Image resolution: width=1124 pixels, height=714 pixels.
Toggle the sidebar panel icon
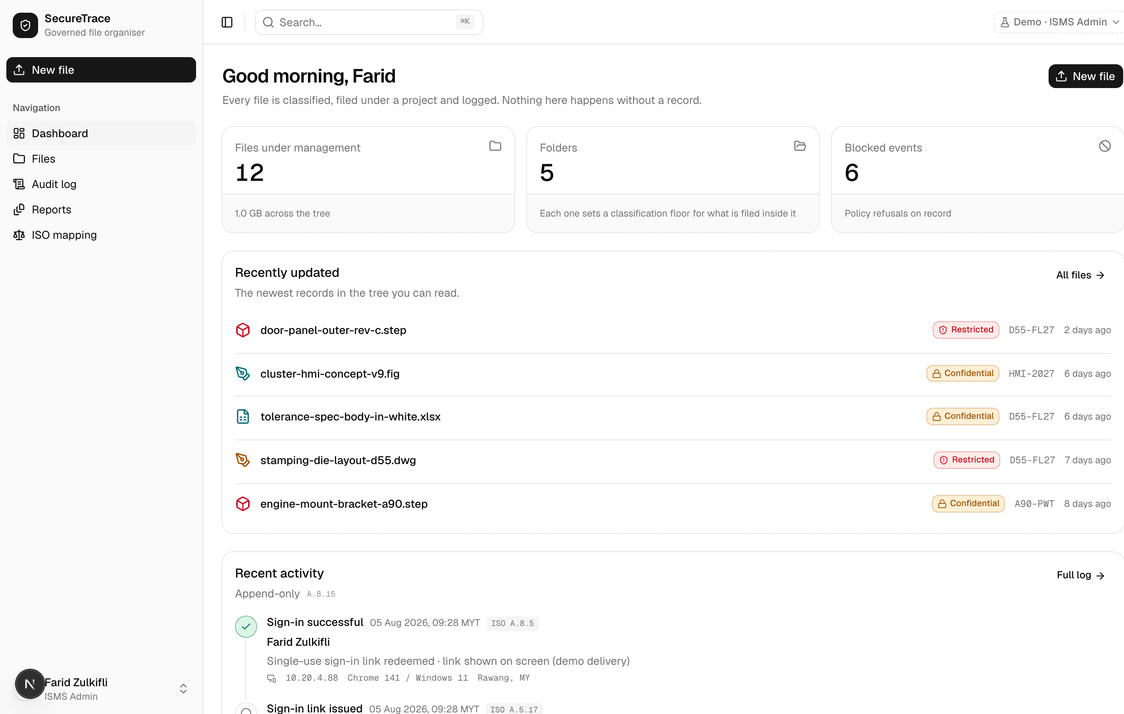coord(227,22)
